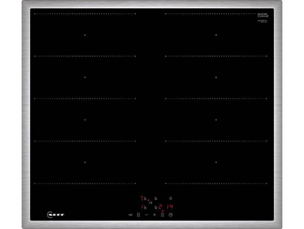304x229 pixels.
Task: Tap the kitchen timer bell icon above 14
Action: [x=171, y=198]
